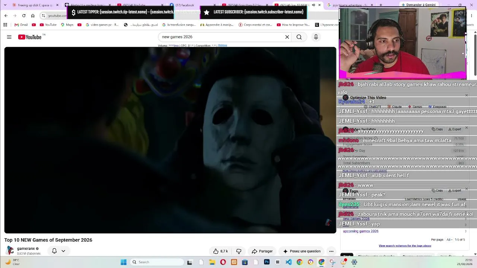Open Photoshop from the taskbar
This screenshot has width=477, height=268.
tap(267, 262)
